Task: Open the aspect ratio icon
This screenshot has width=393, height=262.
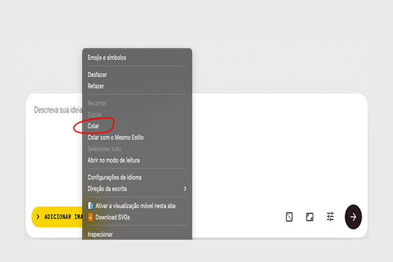Action: 310,217
